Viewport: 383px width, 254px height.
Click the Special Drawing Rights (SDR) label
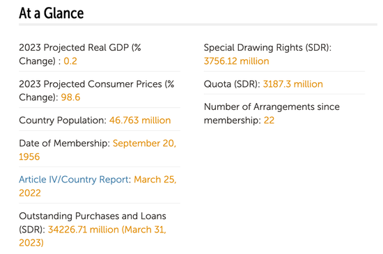[x=267, y=47]
